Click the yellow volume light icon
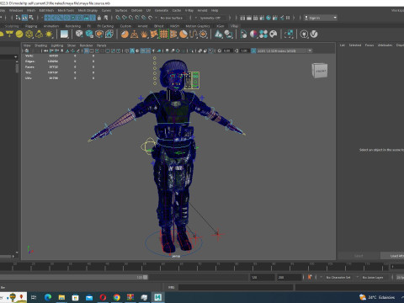The image size is (404, 303). [x=39, y=35]
